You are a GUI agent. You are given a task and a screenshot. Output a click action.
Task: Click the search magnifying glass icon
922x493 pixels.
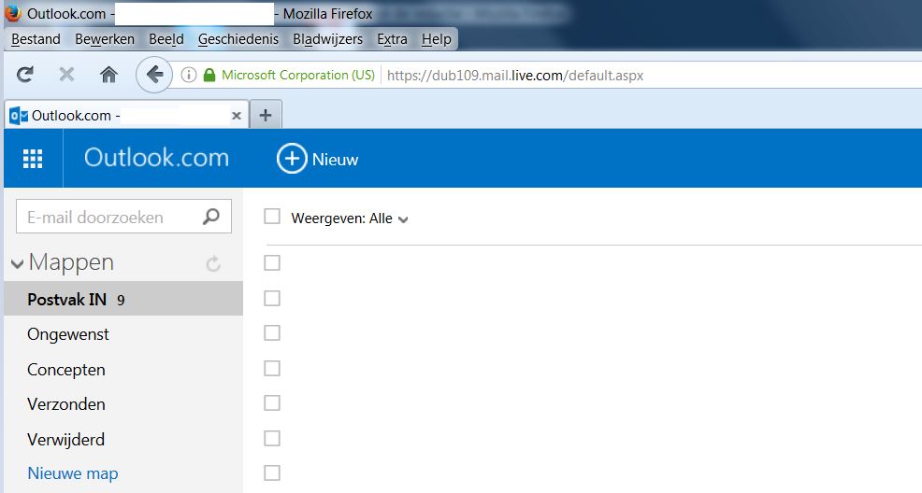coord(212,217)
